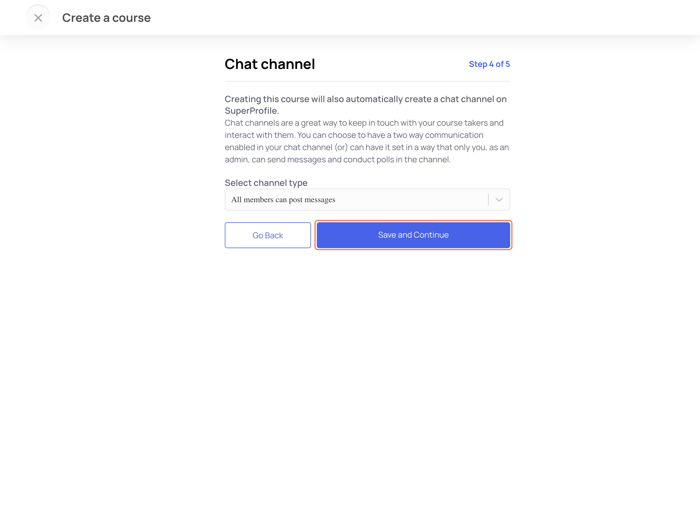Click the word 'SuperProfile' in the notice
Viewport: 700px width, 512px height.
251,111
